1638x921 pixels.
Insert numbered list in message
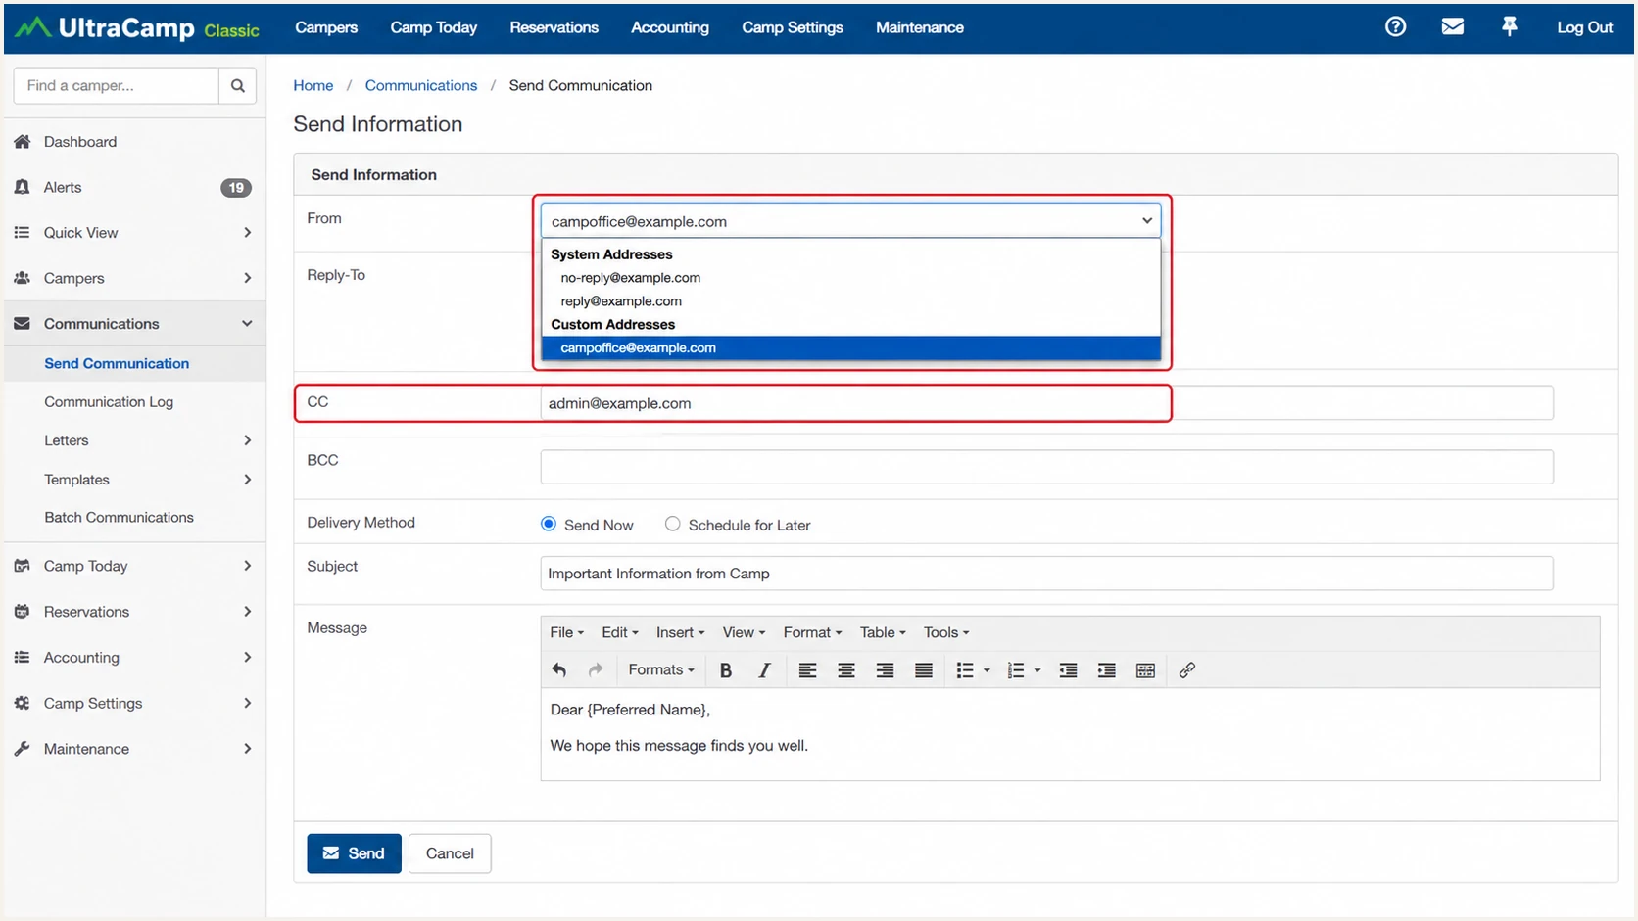(1016, 670)
